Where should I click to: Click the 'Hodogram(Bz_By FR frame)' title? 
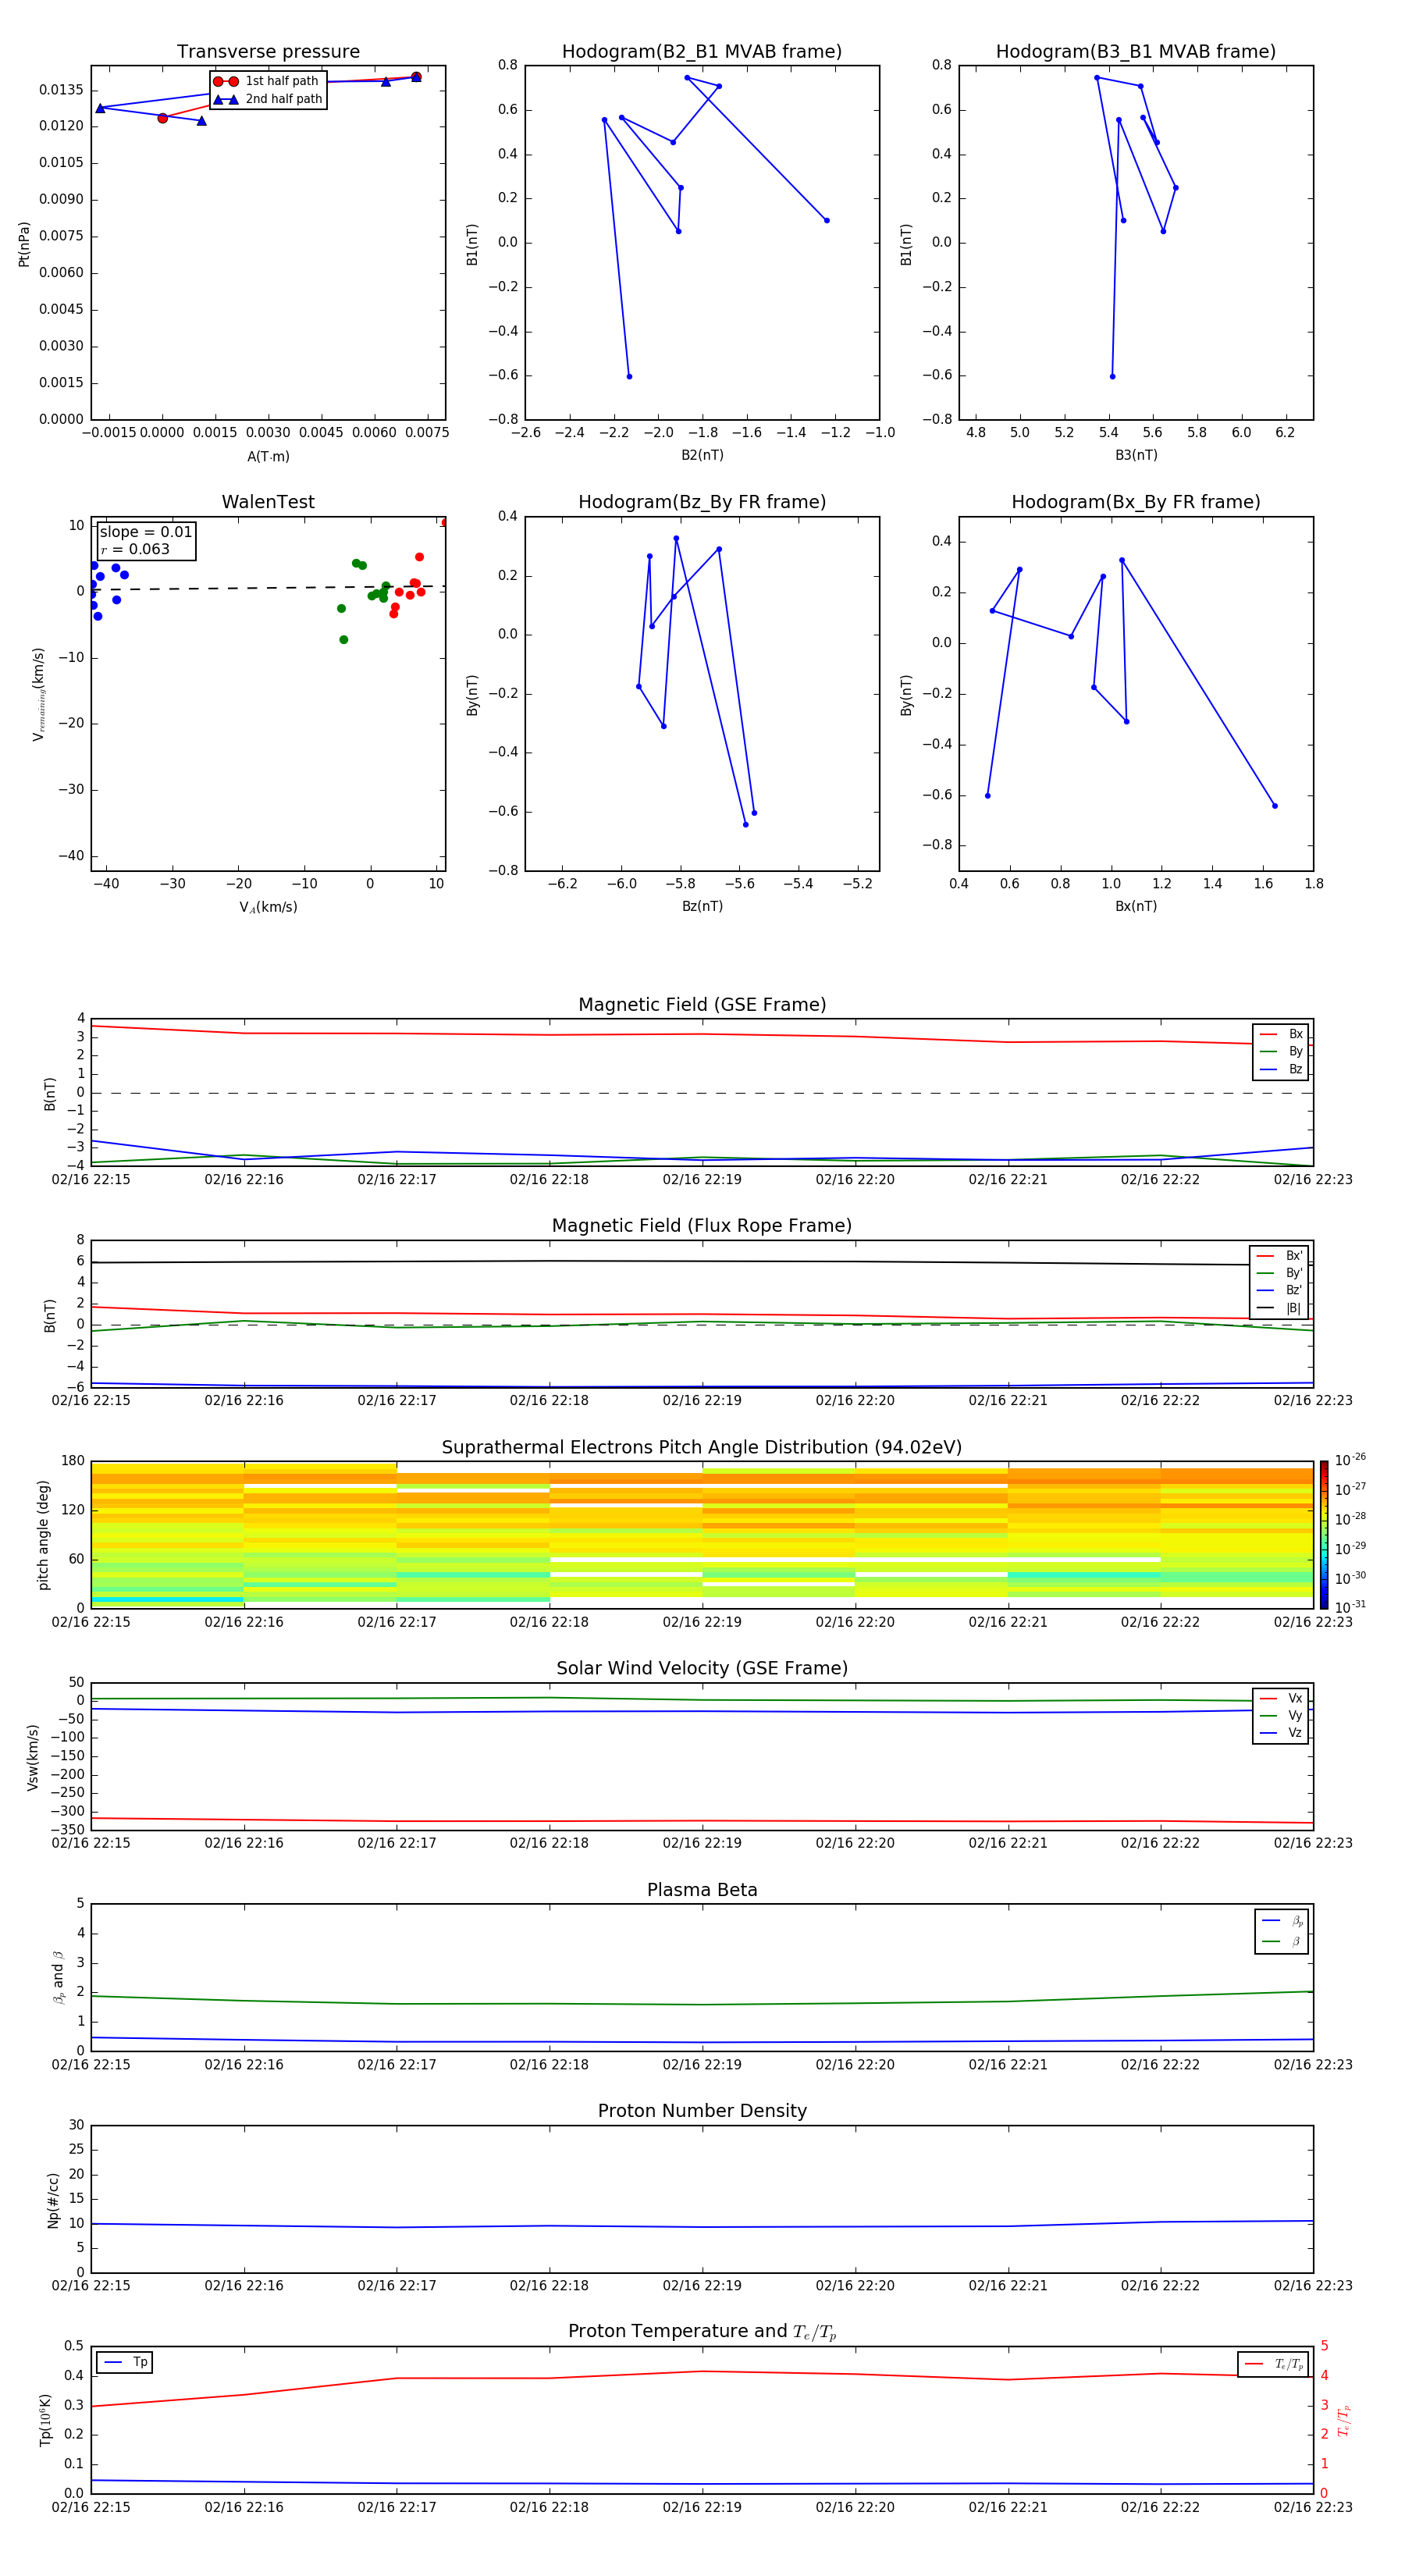[x=702, y=502]
